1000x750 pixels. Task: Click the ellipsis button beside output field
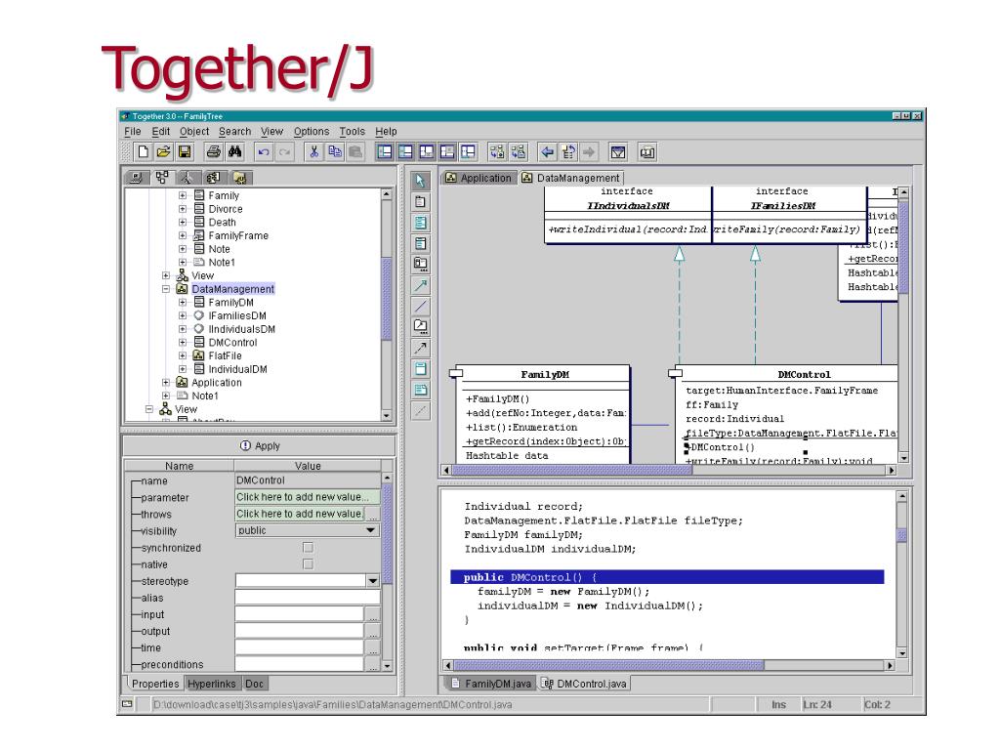372,632
